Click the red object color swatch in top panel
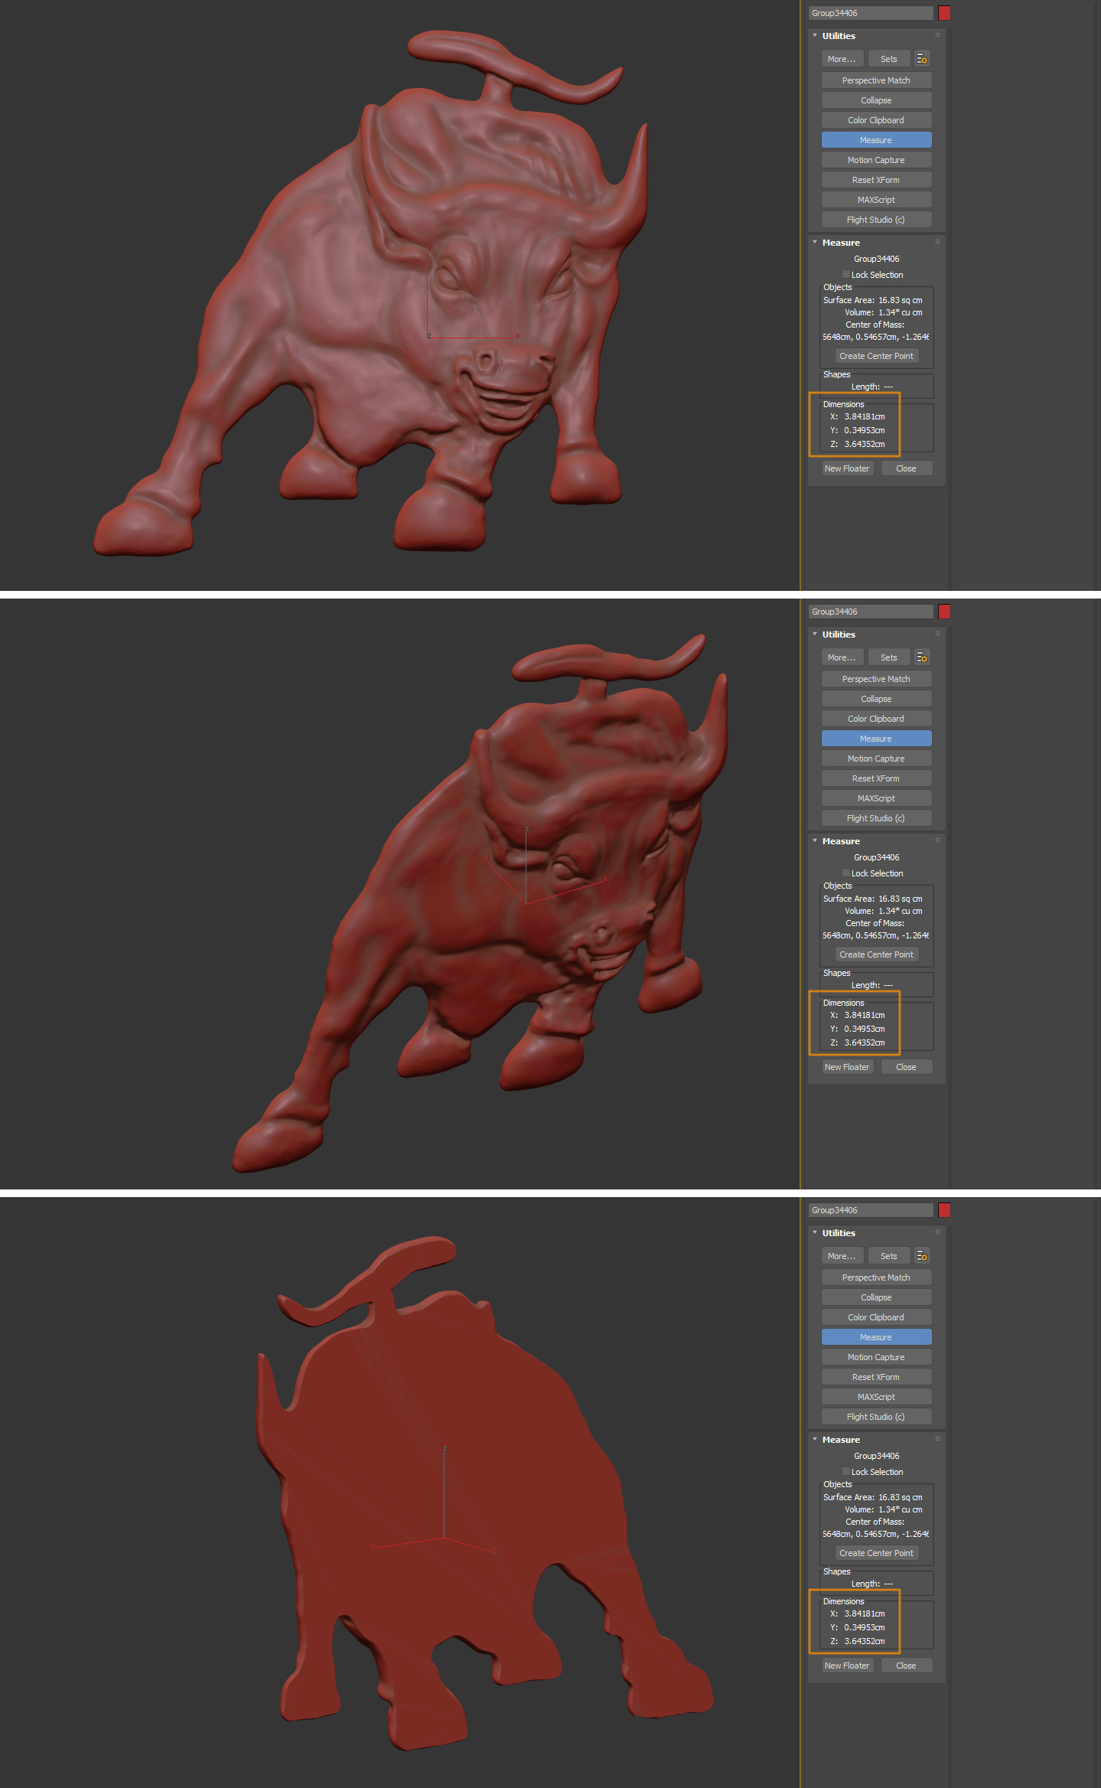This screenshot has height=1788, width=1101. point(944,13)
